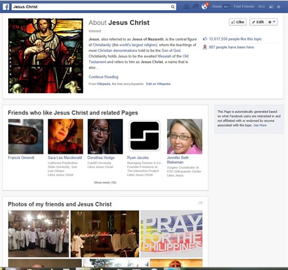Click See More in auto-generated page notice
This screenshot has width=288, height=270.
coord(260,125)
